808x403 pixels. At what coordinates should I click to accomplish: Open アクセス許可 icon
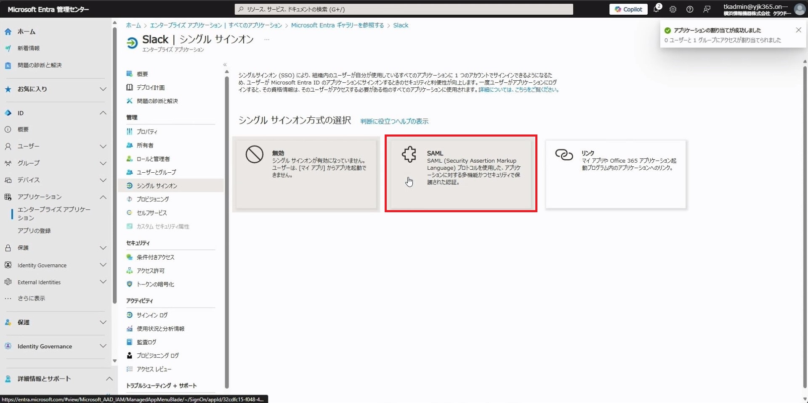pos(130,271)
